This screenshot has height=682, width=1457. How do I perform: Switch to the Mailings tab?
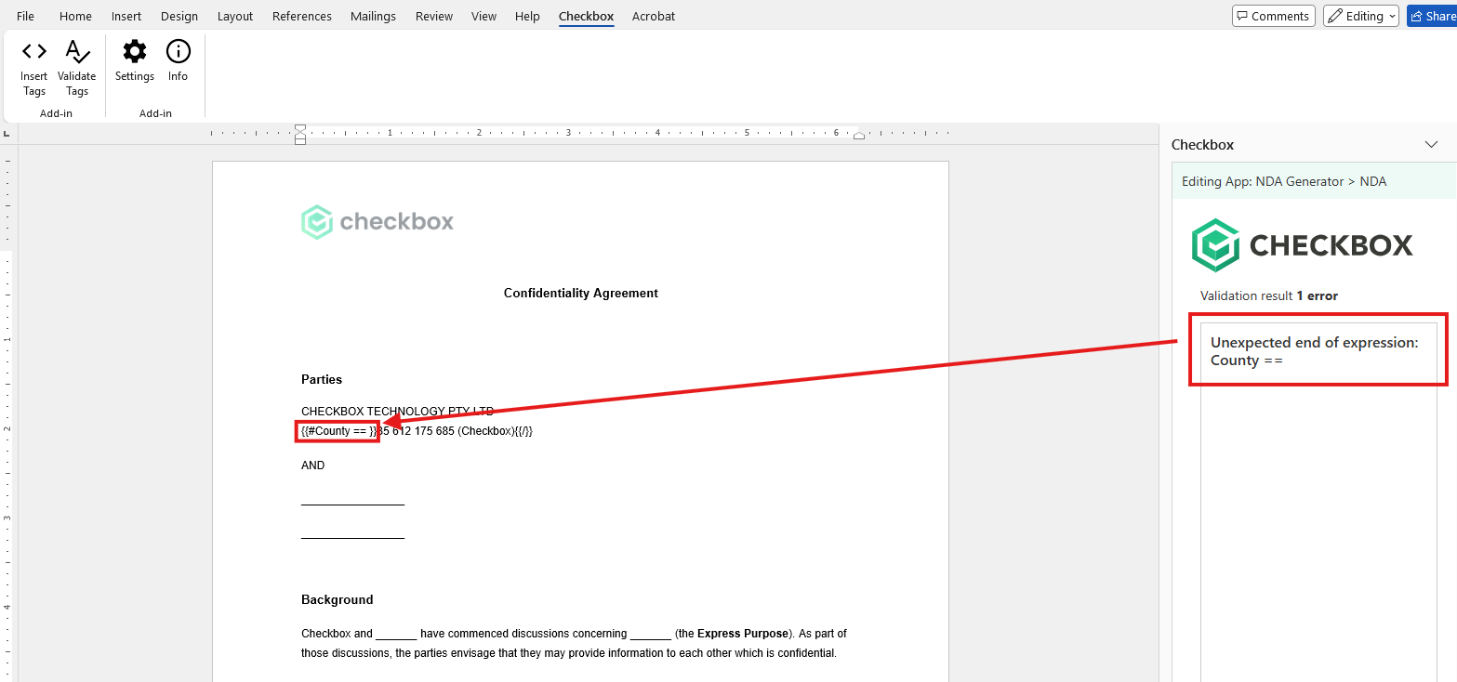373,16
